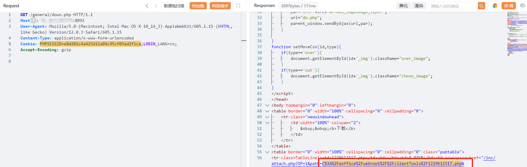Click the 数据包扫描 button
The image size is (527, 167).
pos(174,6)
